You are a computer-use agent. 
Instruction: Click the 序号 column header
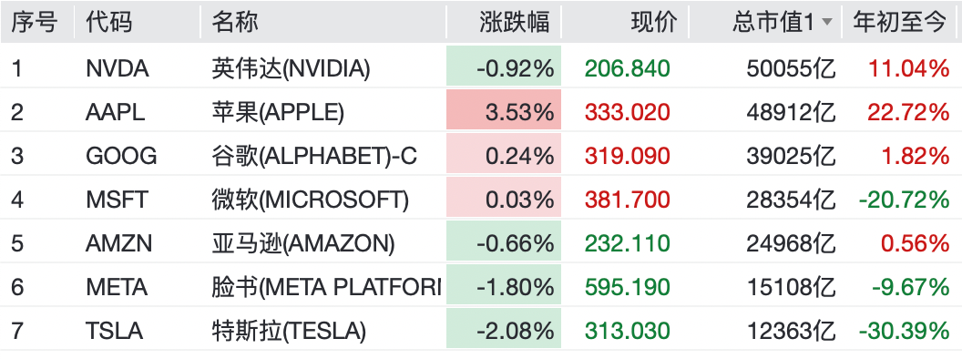tap(35, 22)
